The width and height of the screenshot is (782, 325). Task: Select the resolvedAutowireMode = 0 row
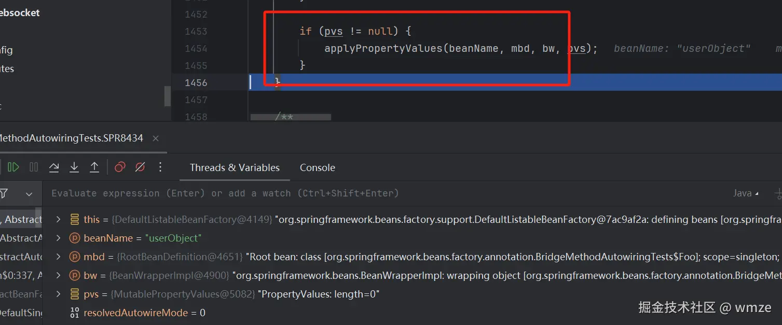click(x=144, y=313)
